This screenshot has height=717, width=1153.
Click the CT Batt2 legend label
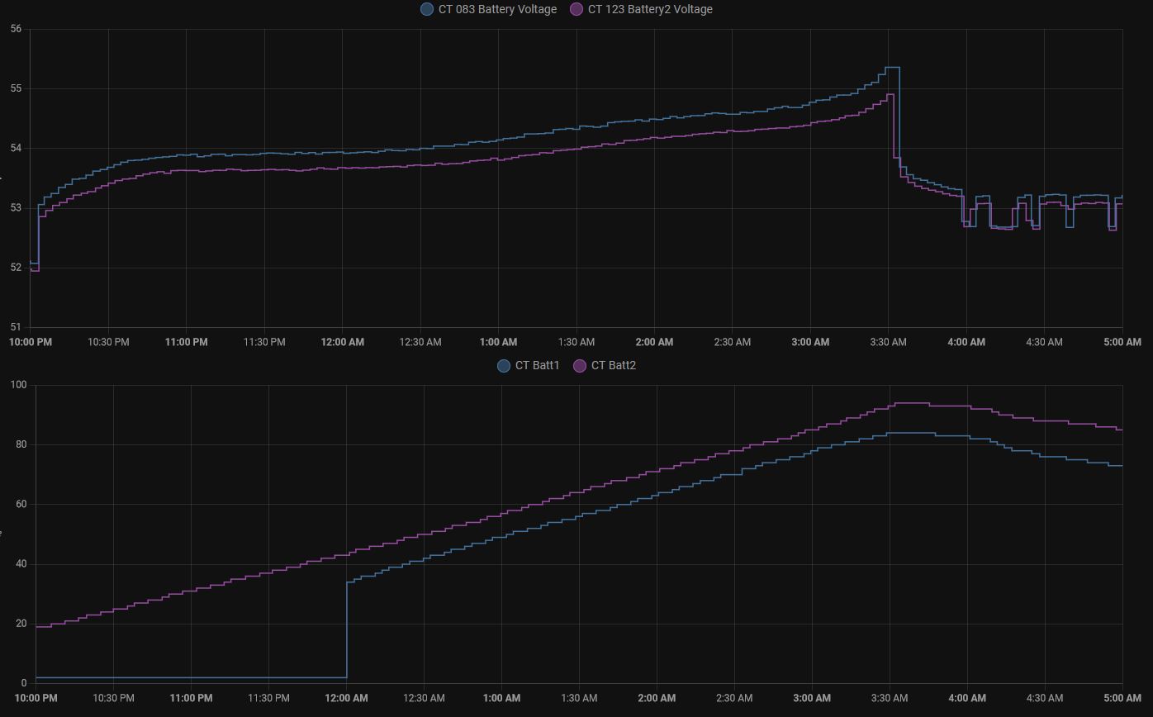tap(614, 365)
